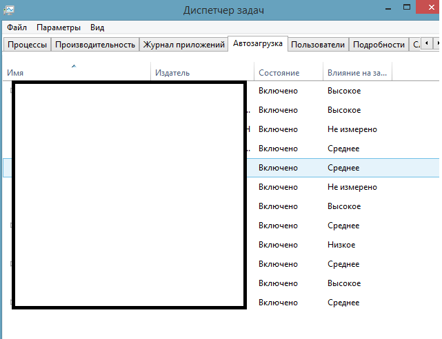Open the Файл menu
Image resolution: width=442 pixels, height=339 pixels.
pyautogui.click(x=17, y=28)
